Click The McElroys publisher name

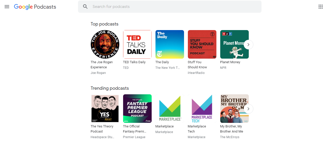point(230,137)
